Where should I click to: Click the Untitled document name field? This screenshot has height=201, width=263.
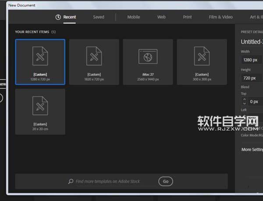[x=252, y=42]
